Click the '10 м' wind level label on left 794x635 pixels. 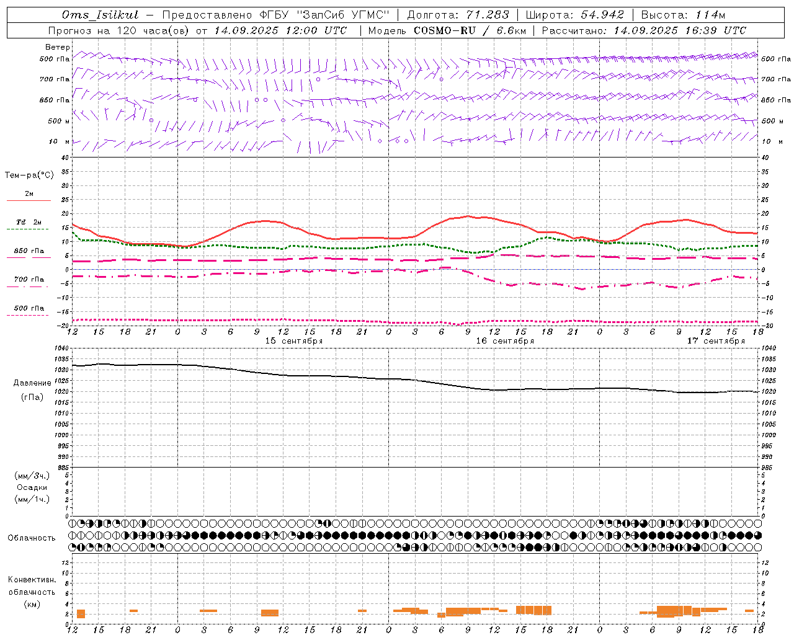(x=58, y=141)
